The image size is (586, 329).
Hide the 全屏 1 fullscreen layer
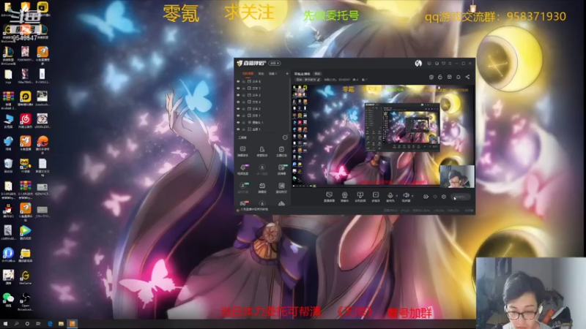pyautogui.click(x=238, y=129)
